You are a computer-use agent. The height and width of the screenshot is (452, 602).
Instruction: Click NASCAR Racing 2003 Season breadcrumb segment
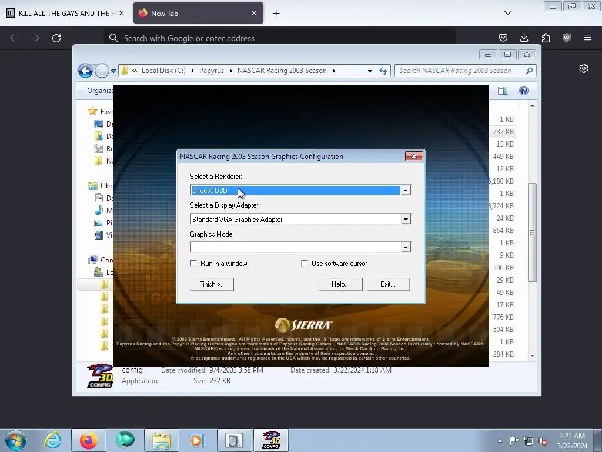(282, 71)
